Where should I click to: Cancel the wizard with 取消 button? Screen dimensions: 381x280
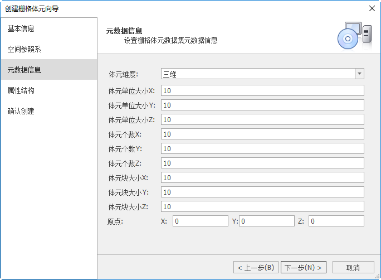coord(353,267)
